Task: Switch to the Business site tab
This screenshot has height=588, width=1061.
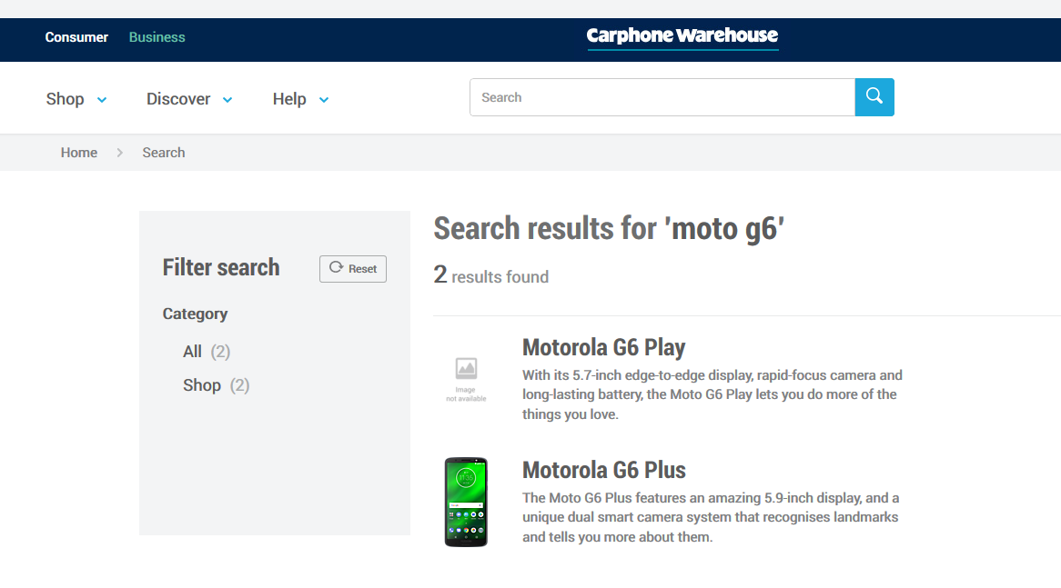Action: [x=157, y=37]
